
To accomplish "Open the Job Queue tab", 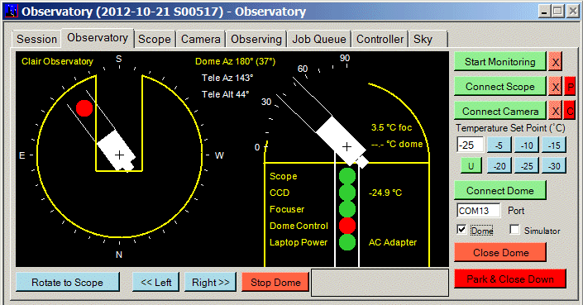I will tap(319, 39).
